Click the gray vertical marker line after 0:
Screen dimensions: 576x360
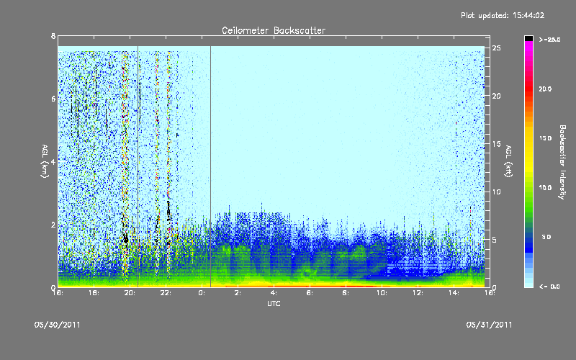tap(210, 166)
